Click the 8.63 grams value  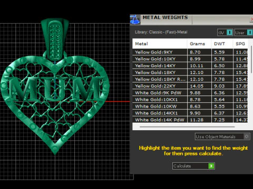(x=195, y=107)
